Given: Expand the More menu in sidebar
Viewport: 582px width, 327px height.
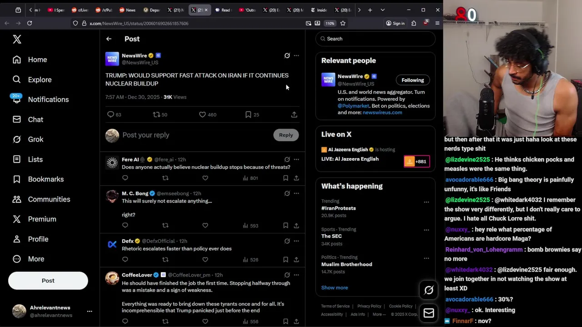Looking at the screenshot, I should click(x=28, y=259).
